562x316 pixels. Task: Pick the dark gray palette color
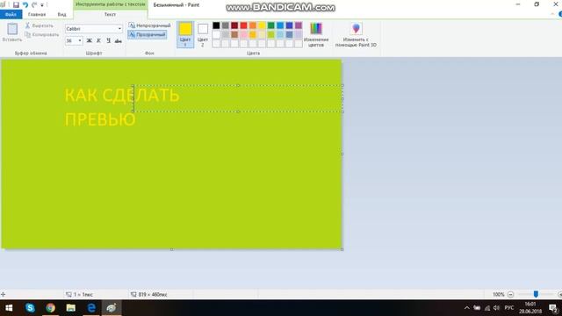226,25
